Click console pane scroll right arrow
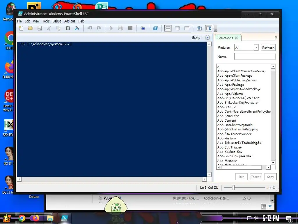 tap(205, 179)
